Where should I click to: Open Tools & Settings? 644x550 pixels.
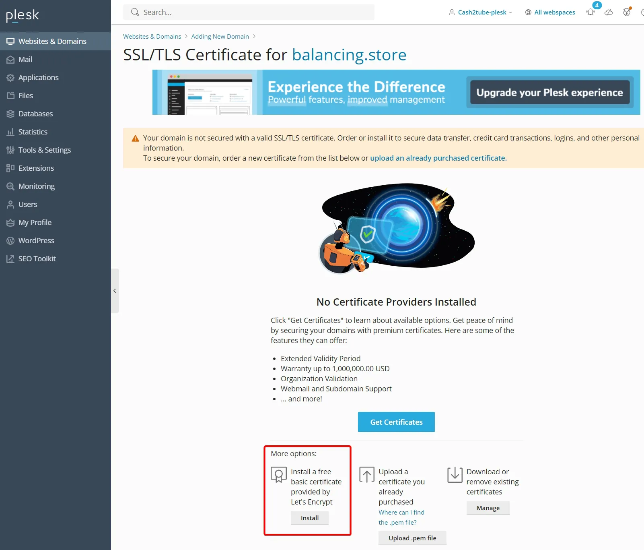tap(56, 150)
